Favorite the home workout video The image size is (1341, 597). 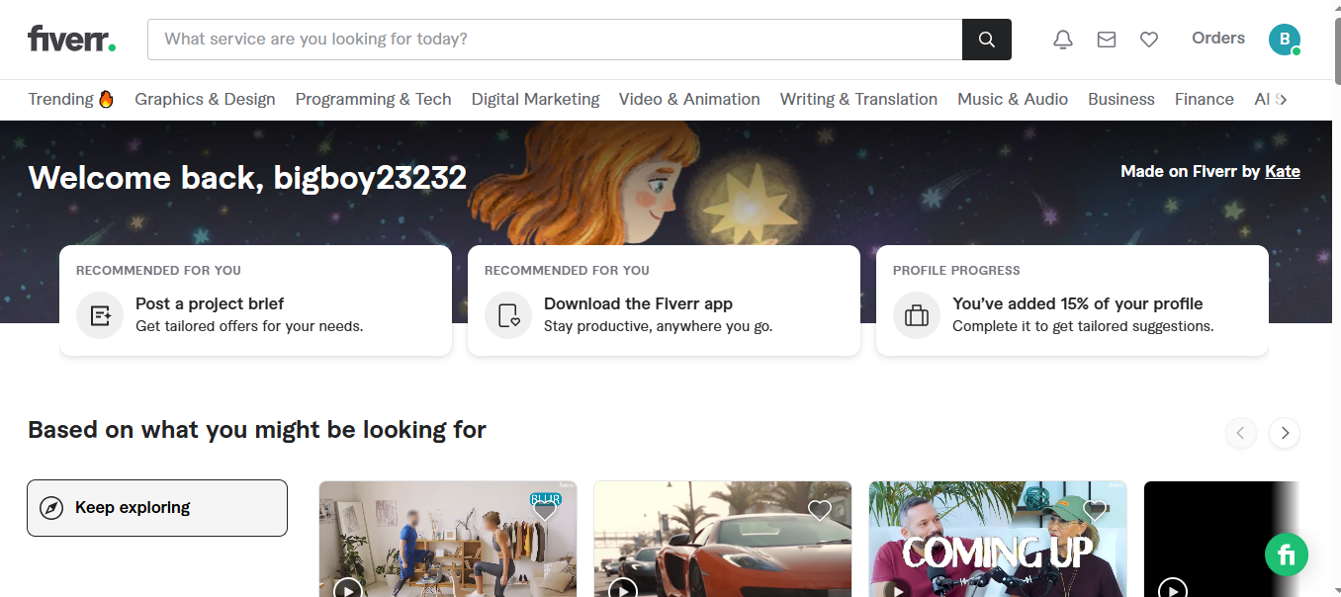(544, 510)
